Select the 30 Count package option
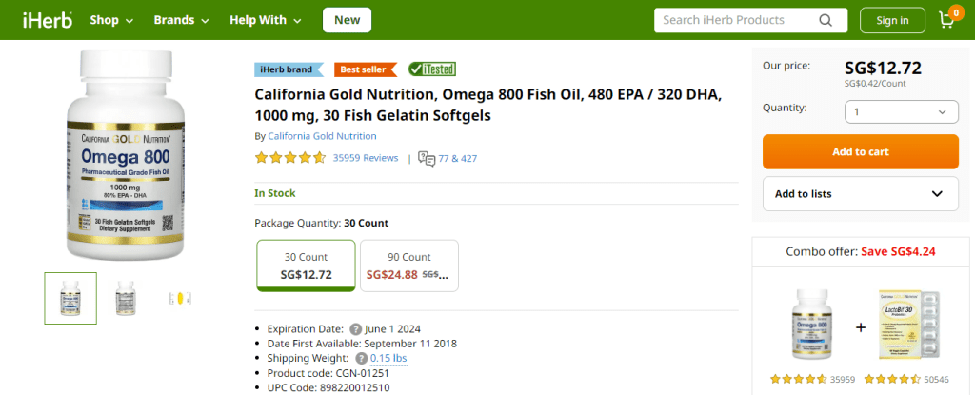 click(x=306, y=266)
